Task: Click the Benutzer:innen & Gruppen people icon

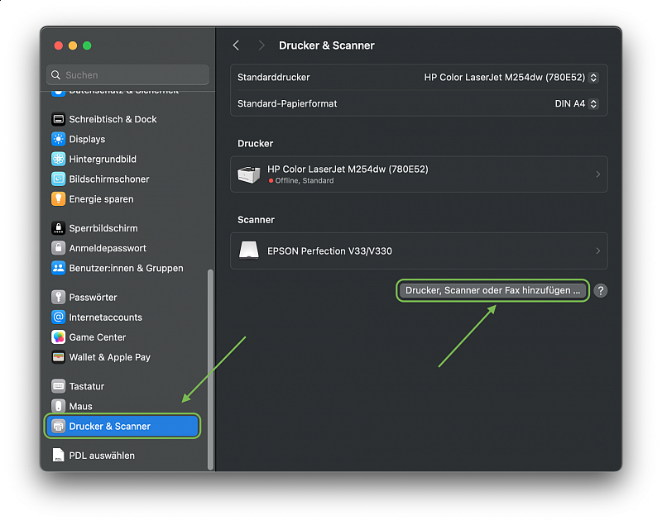Action: 58,268
